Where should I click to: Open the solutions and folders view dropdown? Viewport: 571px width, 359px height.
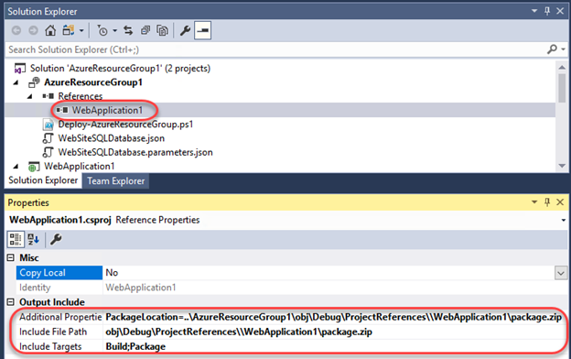(x=81, y=30)
